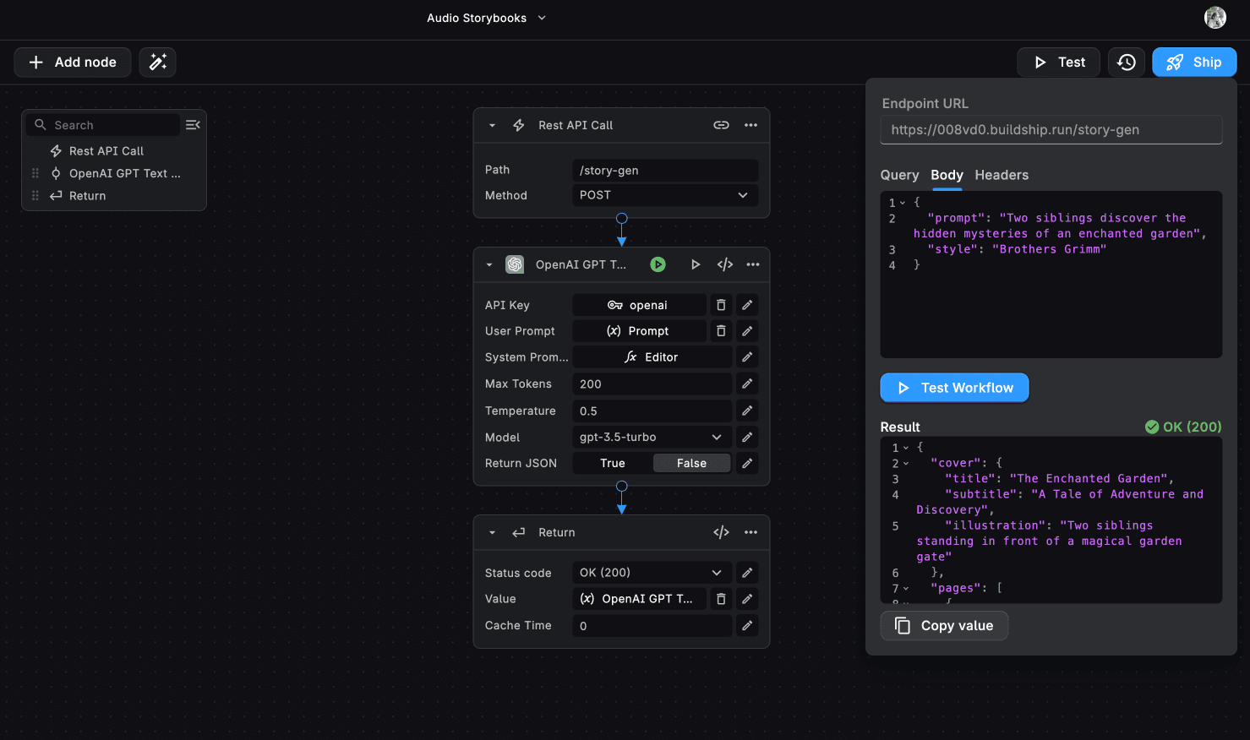Open the Model gpt-3.5-turbo dropdown
This screenshot has width=1250, height=740.
pyautogui.click(x=652, y=437)
